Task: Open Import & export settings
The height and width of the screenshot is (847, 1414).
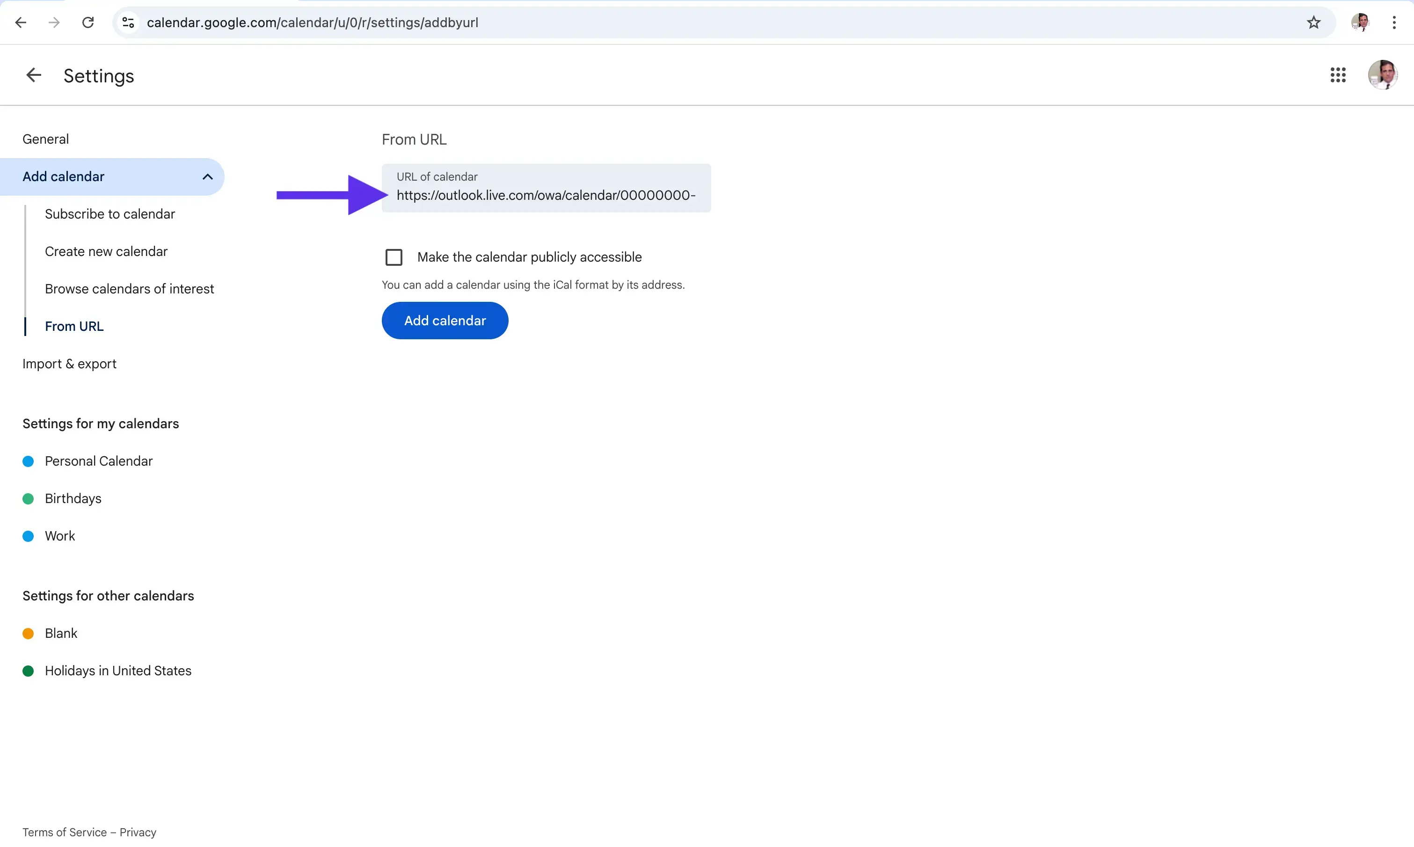Action: point(69,364)
